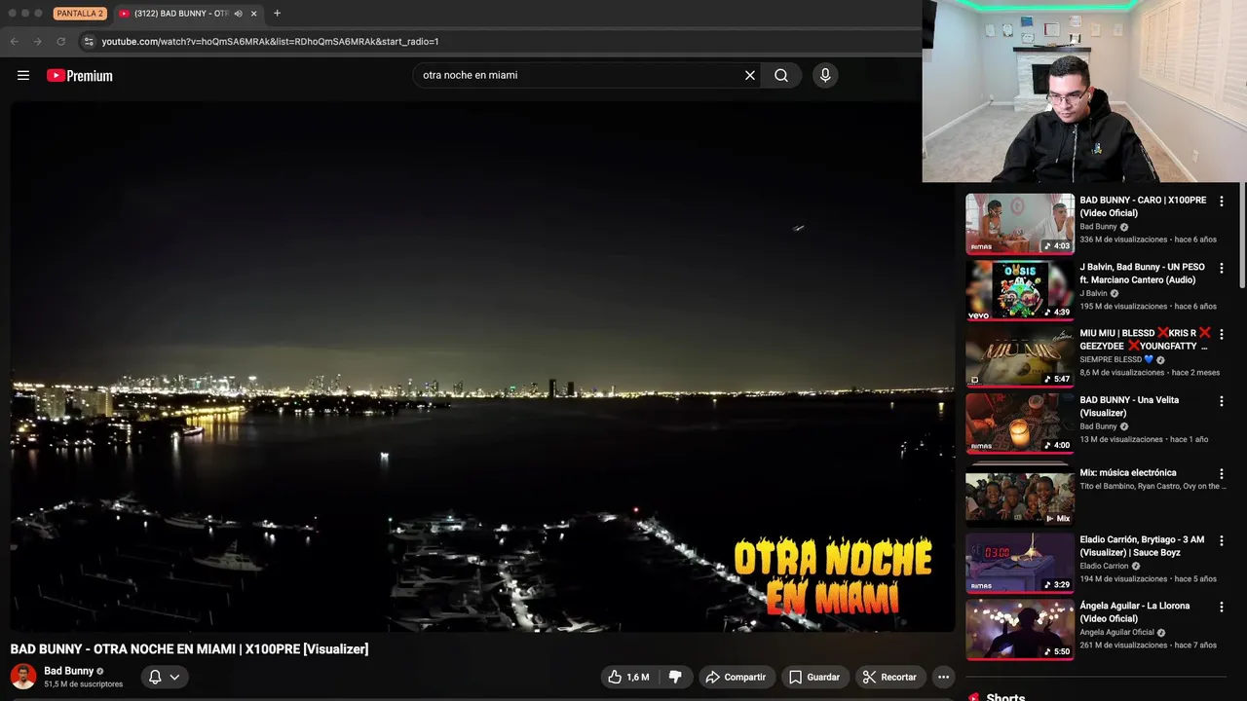Click the Guardar save button
Viewport: 1247px width, 701px height.
814,677
